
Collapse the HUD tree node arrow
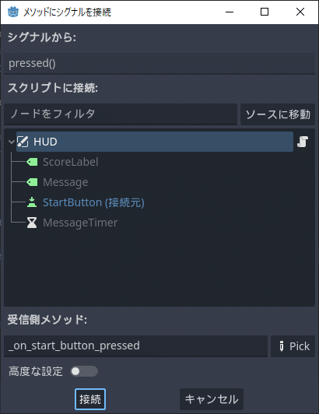12,142
